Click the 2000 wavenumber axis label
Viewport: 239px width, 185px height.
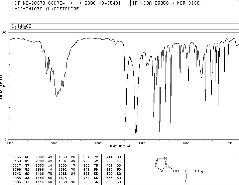click(x=98, y=143)
